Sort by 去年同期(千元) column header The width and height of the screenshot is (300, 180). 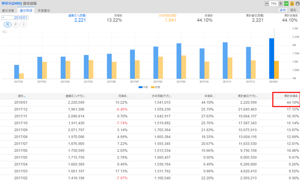coord(161,96)
